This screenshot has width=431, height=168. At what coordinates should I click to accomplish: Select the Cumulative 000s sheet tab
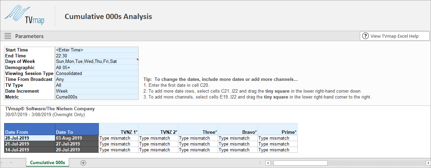point(47,162)
